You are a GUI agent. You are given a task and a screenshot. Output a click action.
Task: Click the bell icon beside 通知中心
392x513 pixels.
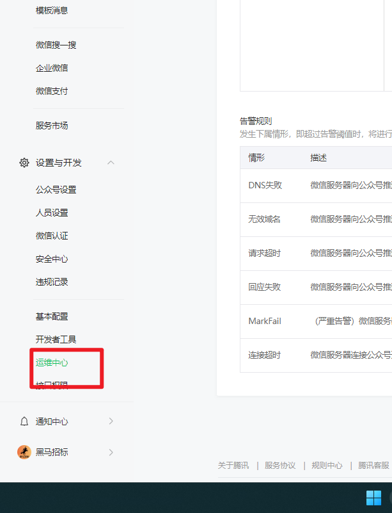coord(24,421)
